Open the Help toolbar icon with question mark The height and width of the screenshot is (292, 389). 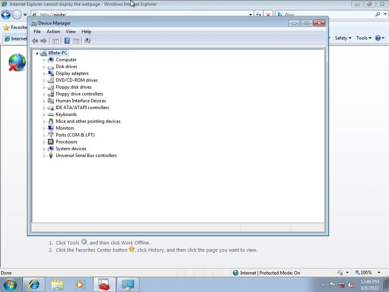[x=67, y=41]
